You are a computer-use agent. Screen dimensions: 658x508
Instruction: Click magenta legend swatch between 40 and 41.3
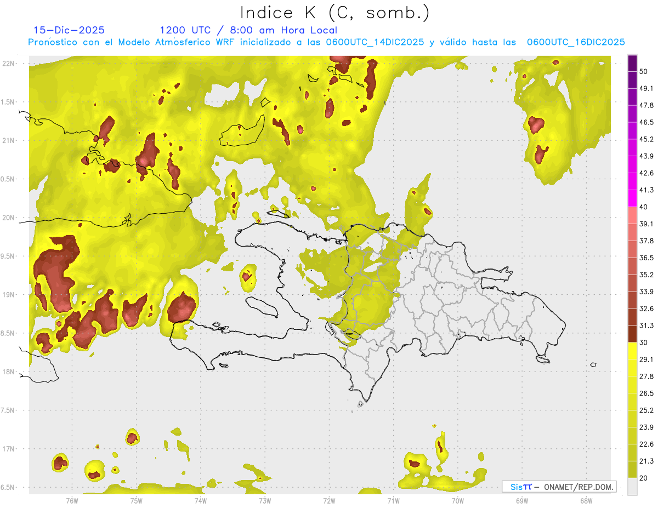coord(632,198)
